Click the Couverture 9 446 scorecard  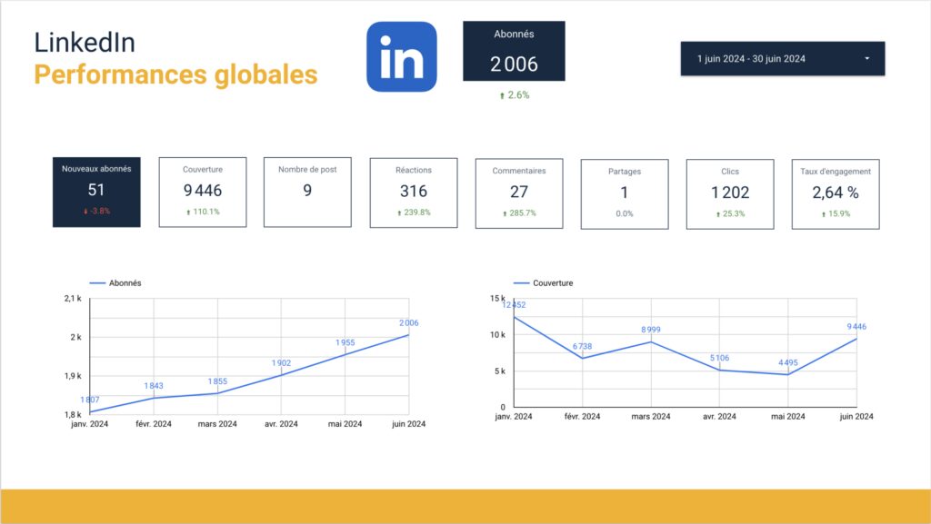coord(202,191)
